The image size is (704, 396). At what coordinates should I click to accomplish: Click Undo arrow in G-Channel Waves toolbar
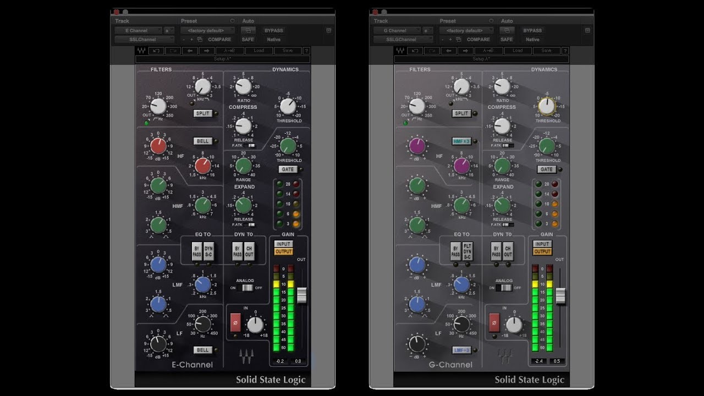point(416,51)
